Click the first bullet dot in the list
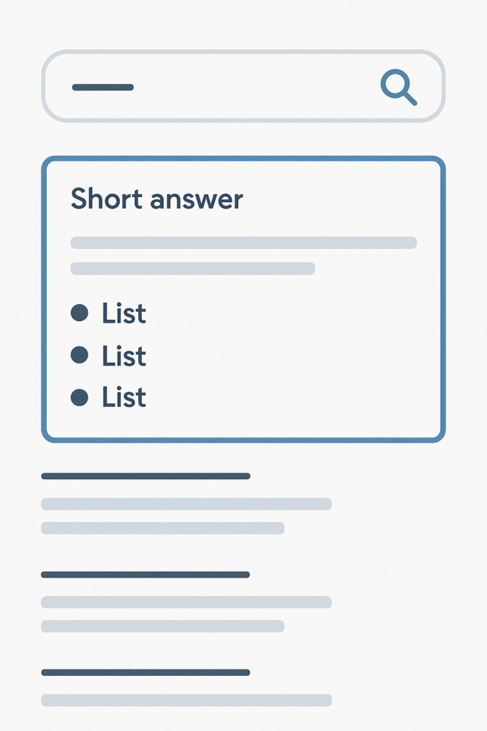The image size is (487, 731). pos(80,313)
